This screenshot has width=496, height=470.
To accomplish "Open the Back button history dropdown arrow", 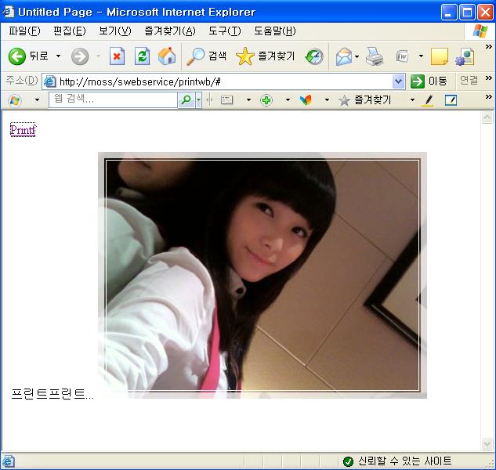I will click(x=58, y=56).
